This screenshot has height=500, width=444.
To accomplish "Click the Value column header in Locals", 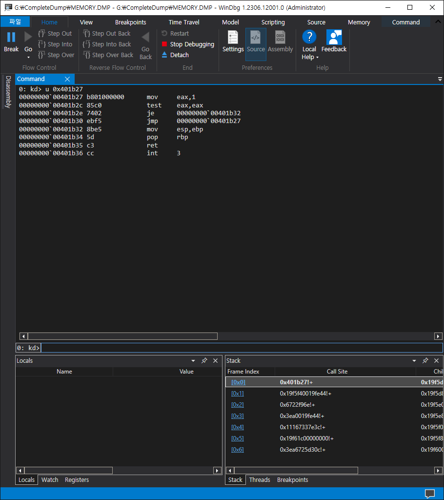I will 186,372.
